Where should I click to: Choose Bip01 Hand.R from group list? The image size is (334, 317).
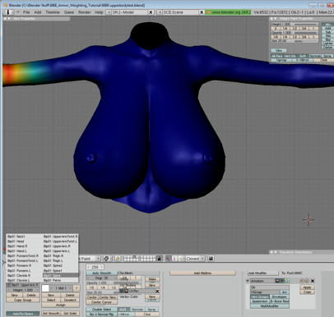tap(17, 246)
